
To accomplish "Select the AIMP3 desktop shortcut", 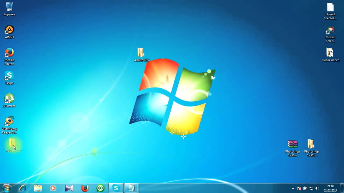I will (9, 32).
